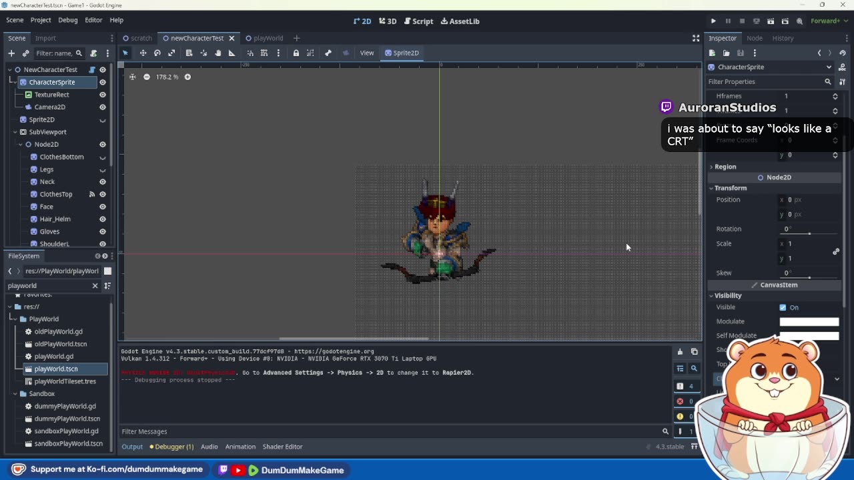Viewport: 854px width, 480px height.
Task: Zoom in with the plus button
Action: point(187,77)
